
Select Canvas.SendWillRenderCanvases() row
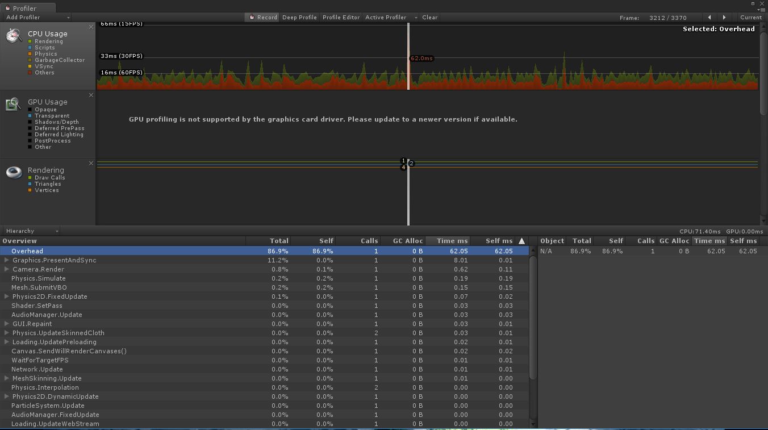(x=264, y=351)
